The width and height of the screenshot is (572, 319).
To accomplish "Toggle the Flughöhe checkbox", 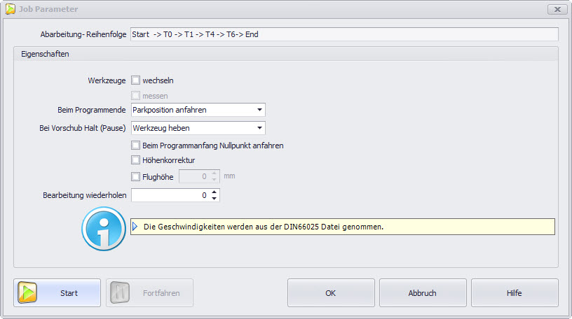I will (136, 176).
